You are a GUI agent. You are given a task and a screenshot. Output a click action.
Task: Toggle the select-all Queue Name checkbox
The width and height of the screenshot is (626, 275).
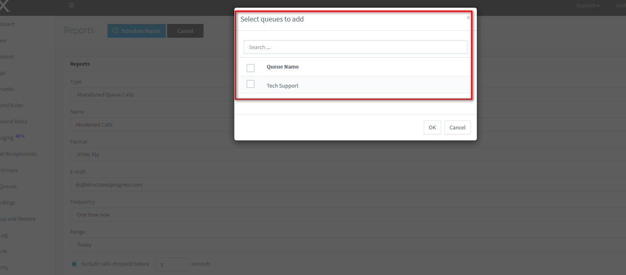[251, 68]
